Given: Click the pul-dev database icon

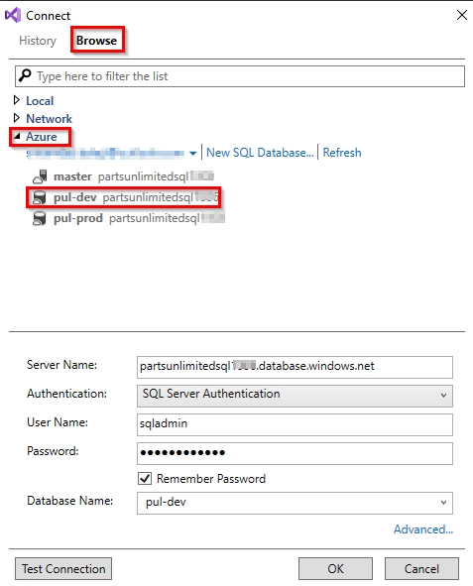Looking at the screenshot, I should click(39, 197).
